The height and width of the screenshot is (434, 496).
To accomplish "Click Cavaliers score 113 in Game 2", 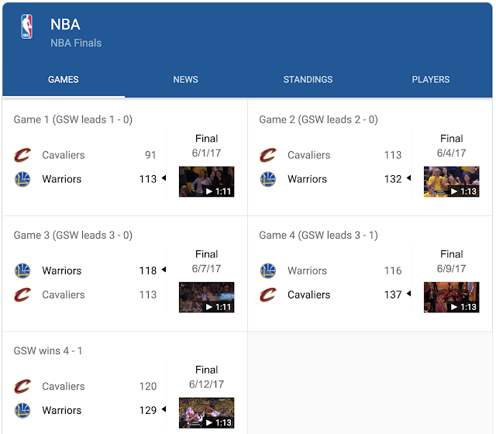I will click(x=393, y=155).
